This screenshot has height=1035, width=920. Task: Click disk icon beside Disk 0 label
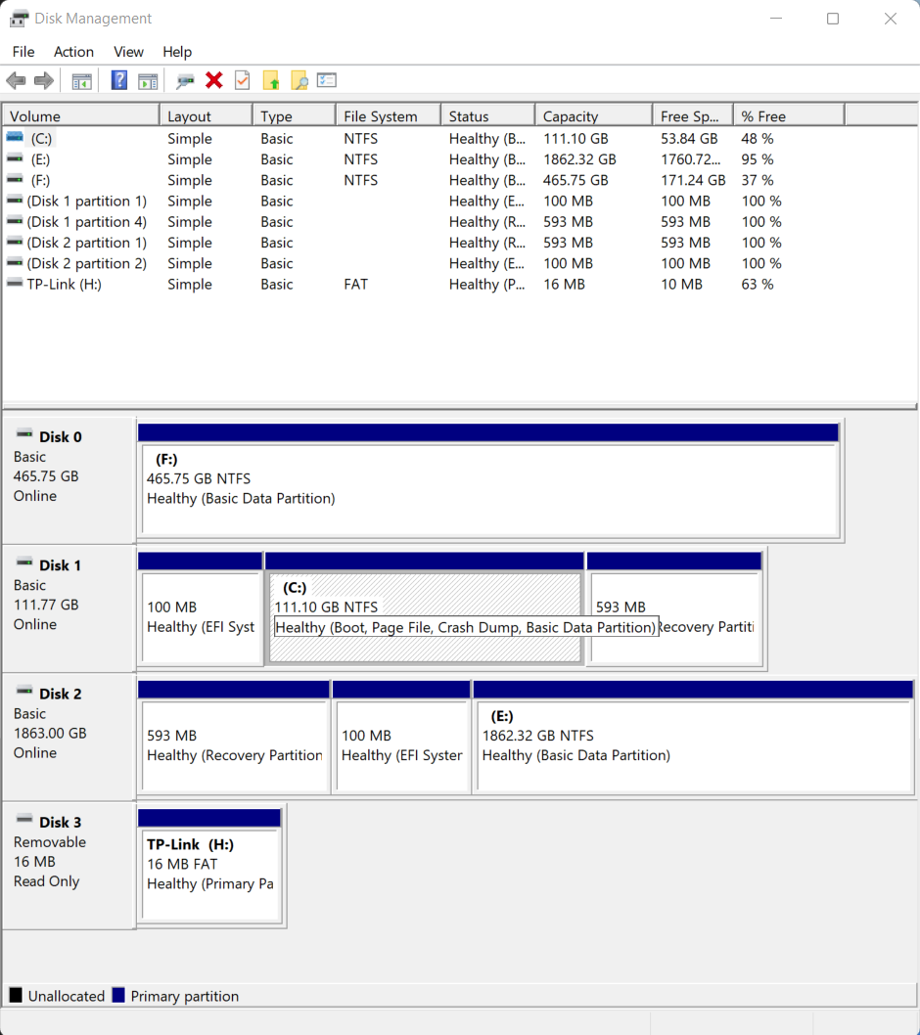[x=24, y=434]
